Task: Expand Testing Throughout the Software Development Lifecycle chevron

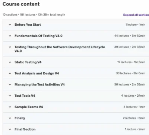Action: [x=10, y=47]
